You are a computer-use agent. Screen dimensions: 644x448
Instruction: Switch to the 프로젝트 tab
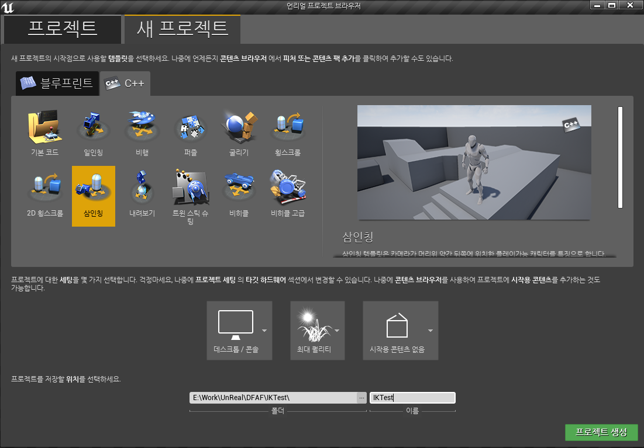pos(63,29)
